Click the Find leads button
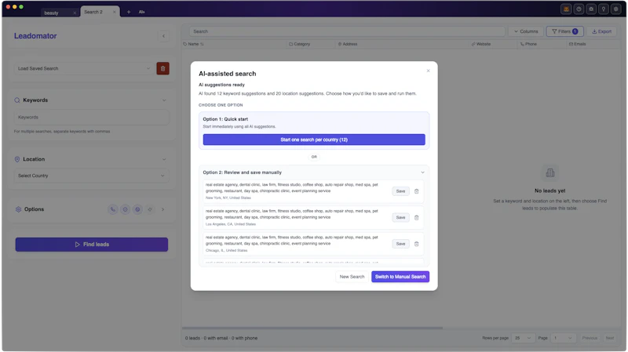 coord(92,245)
